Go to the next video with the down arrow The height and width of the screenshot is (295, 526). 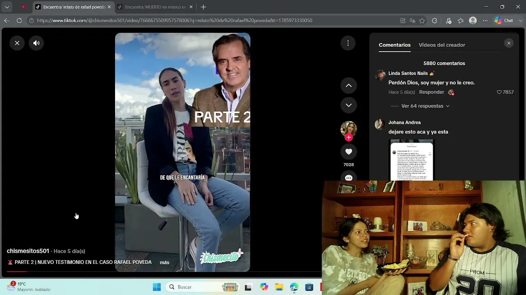tap(348, 105)
